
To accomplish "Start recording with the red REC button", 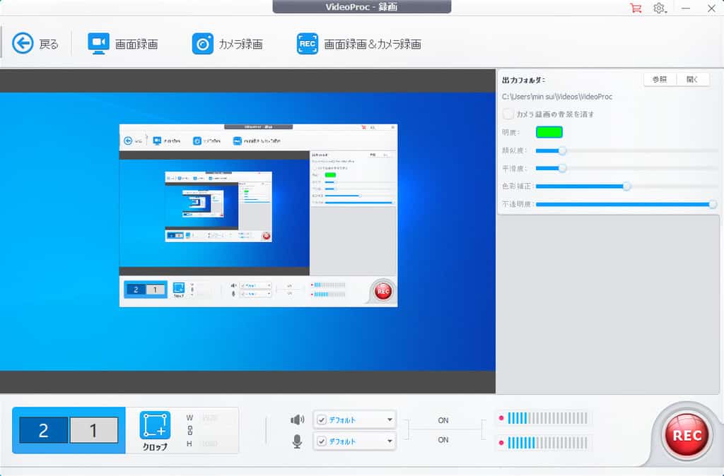I will 687,435.
